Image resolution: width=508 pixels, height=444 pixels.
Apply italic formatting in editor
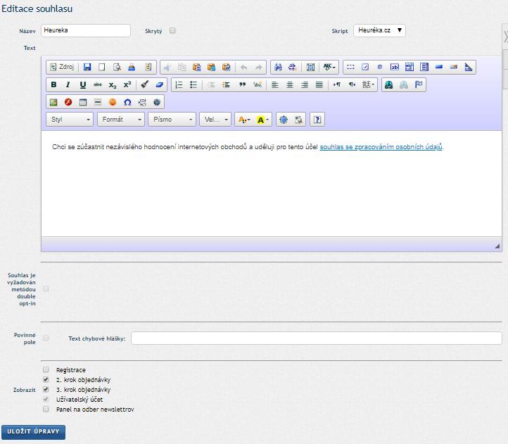(68, 85)
